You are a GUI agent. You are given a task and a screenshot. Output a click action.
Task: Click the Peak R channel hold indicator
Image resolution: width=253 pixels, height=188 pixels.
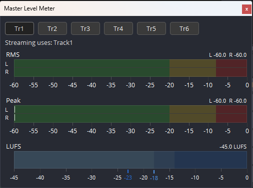pyautogui.click(x=15, y=118)
